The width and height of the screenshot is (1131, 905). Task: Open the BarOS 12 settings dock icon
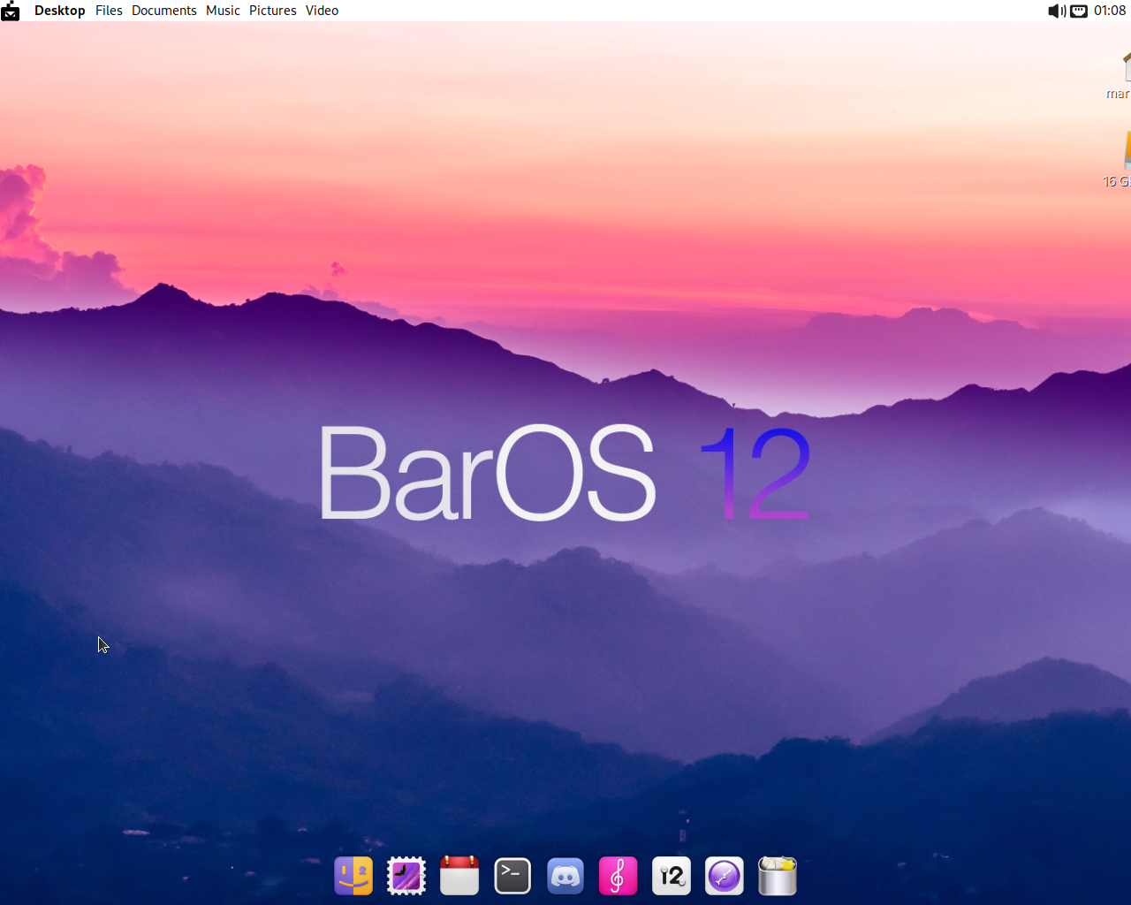tap(672, 876)
